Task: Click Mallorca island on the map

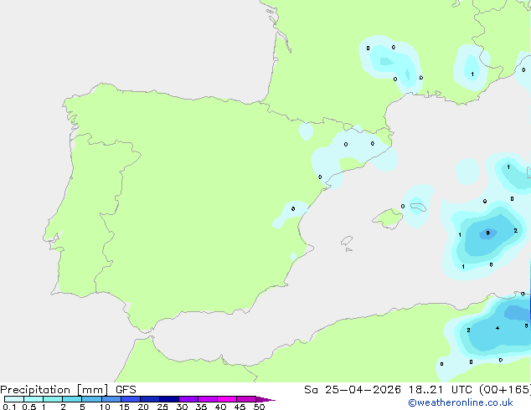Action: (x=388, y=218)
